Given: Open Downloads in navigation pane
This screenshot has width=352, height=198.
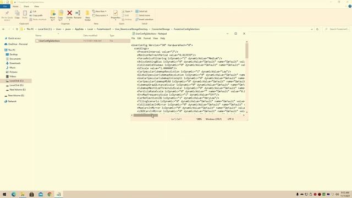Looking at the screenshot, I should (15, 63).
